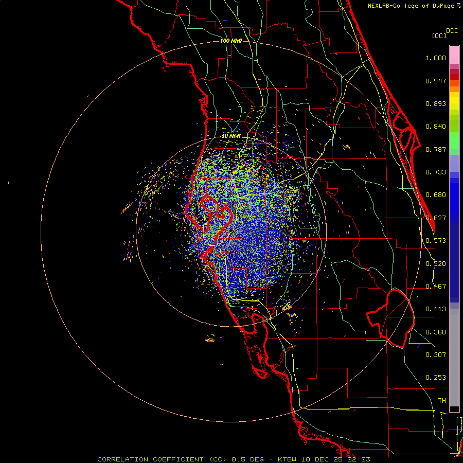
Task: Select the orange swatch on the color bar
Action: tap(454, 89)
